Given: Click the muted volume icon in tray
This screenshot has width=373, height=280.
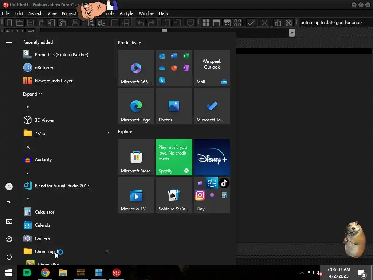Looking at the screenshot, I should click(319, 273).
